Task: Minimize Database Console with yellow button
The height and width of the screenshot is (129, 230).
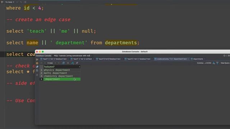Action: (x=40, y=52)
